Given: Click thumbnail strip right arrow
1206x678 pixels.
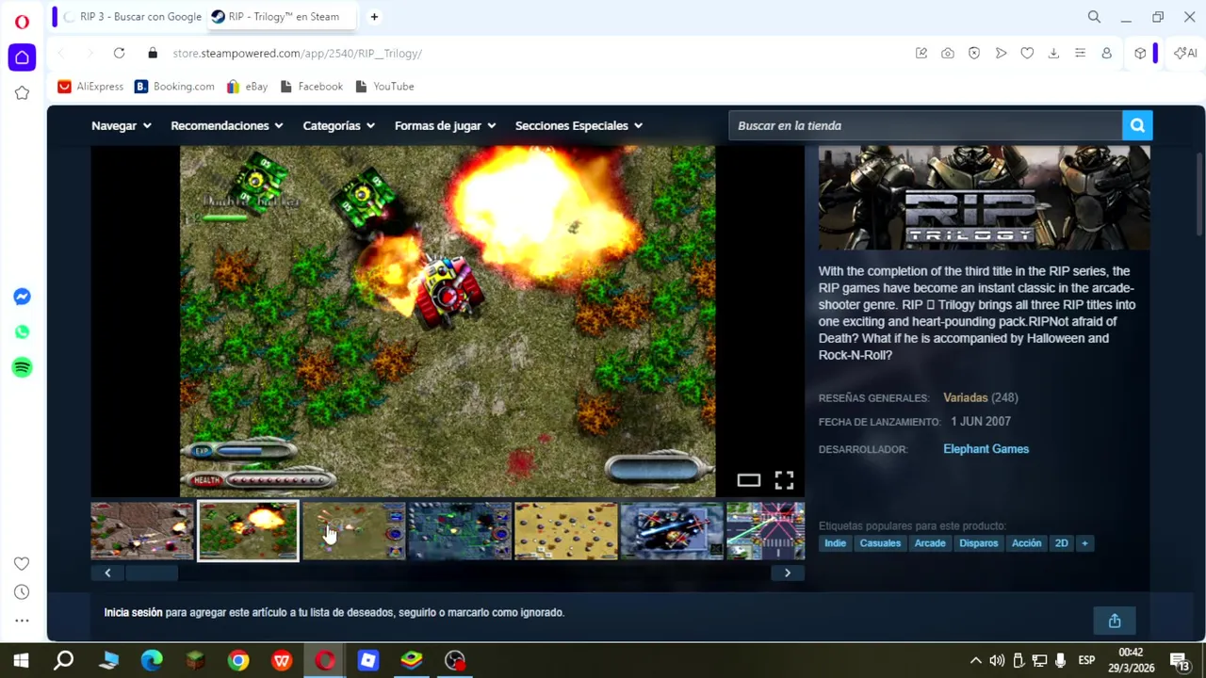Looking at the screenshot, I should pos(788,573).
